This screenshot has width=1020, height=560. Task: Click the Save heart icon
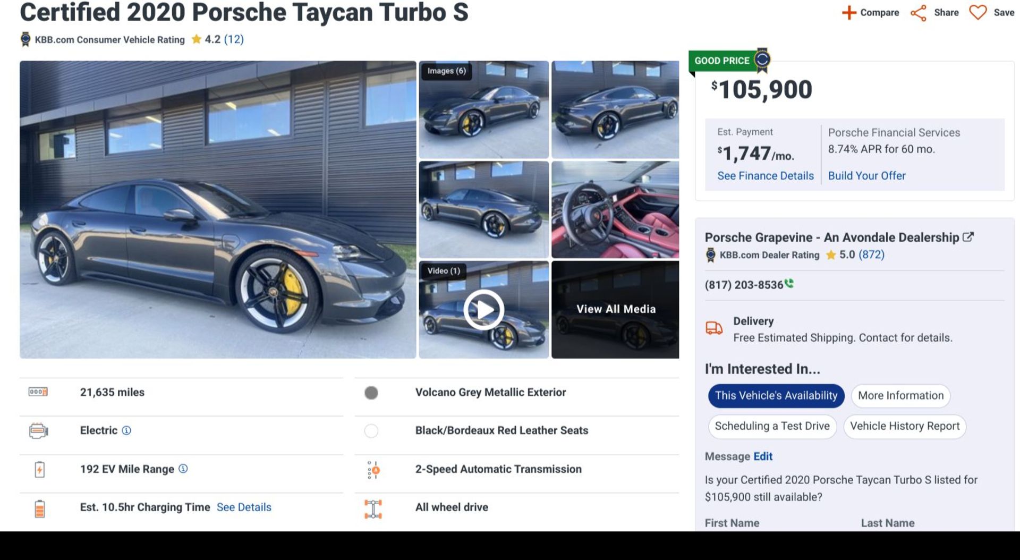977,12
